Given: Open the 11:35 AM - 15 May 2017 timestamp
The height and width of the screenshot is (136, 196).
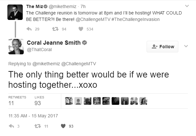Looking at the screenshot, I should (33, 116).
